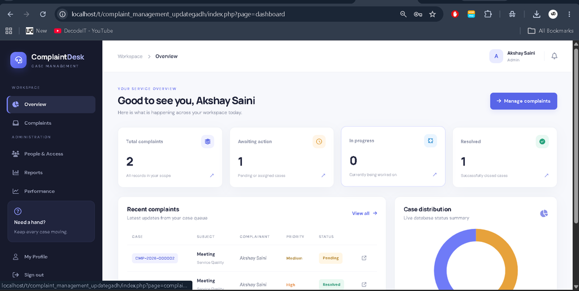Click the Akshay Saini avatar

(496, 56)
